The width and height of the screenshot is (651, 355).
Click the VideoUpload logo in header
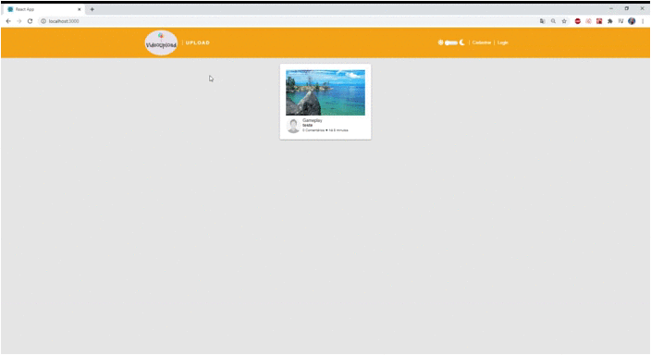[x=161, y=43]
